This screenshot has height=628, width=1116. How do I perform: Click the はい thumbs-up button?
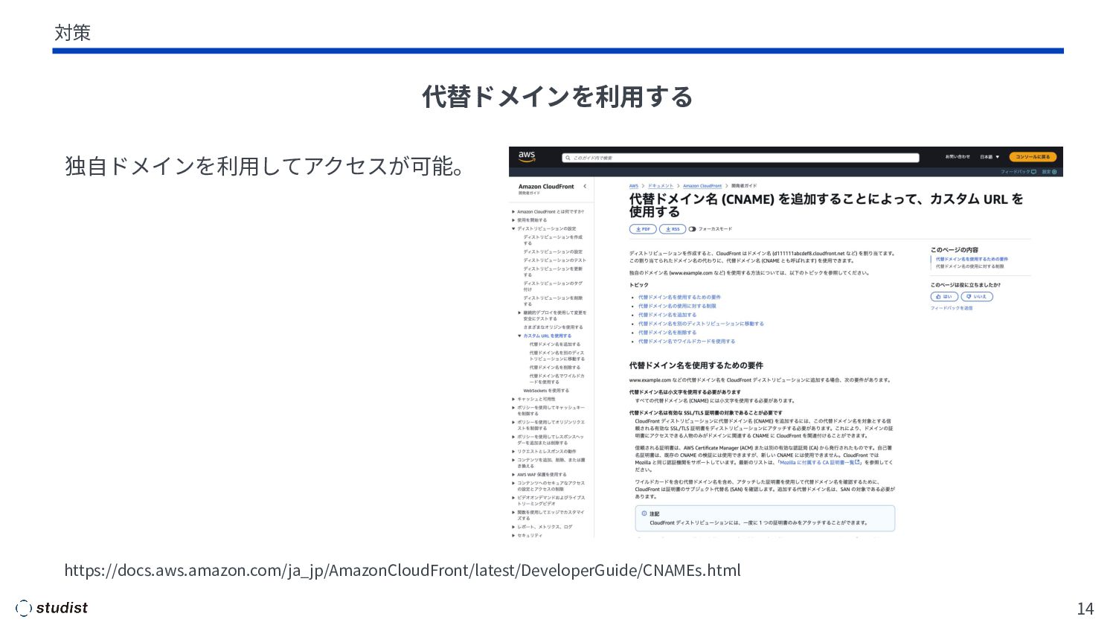click(x=944, y=297)
